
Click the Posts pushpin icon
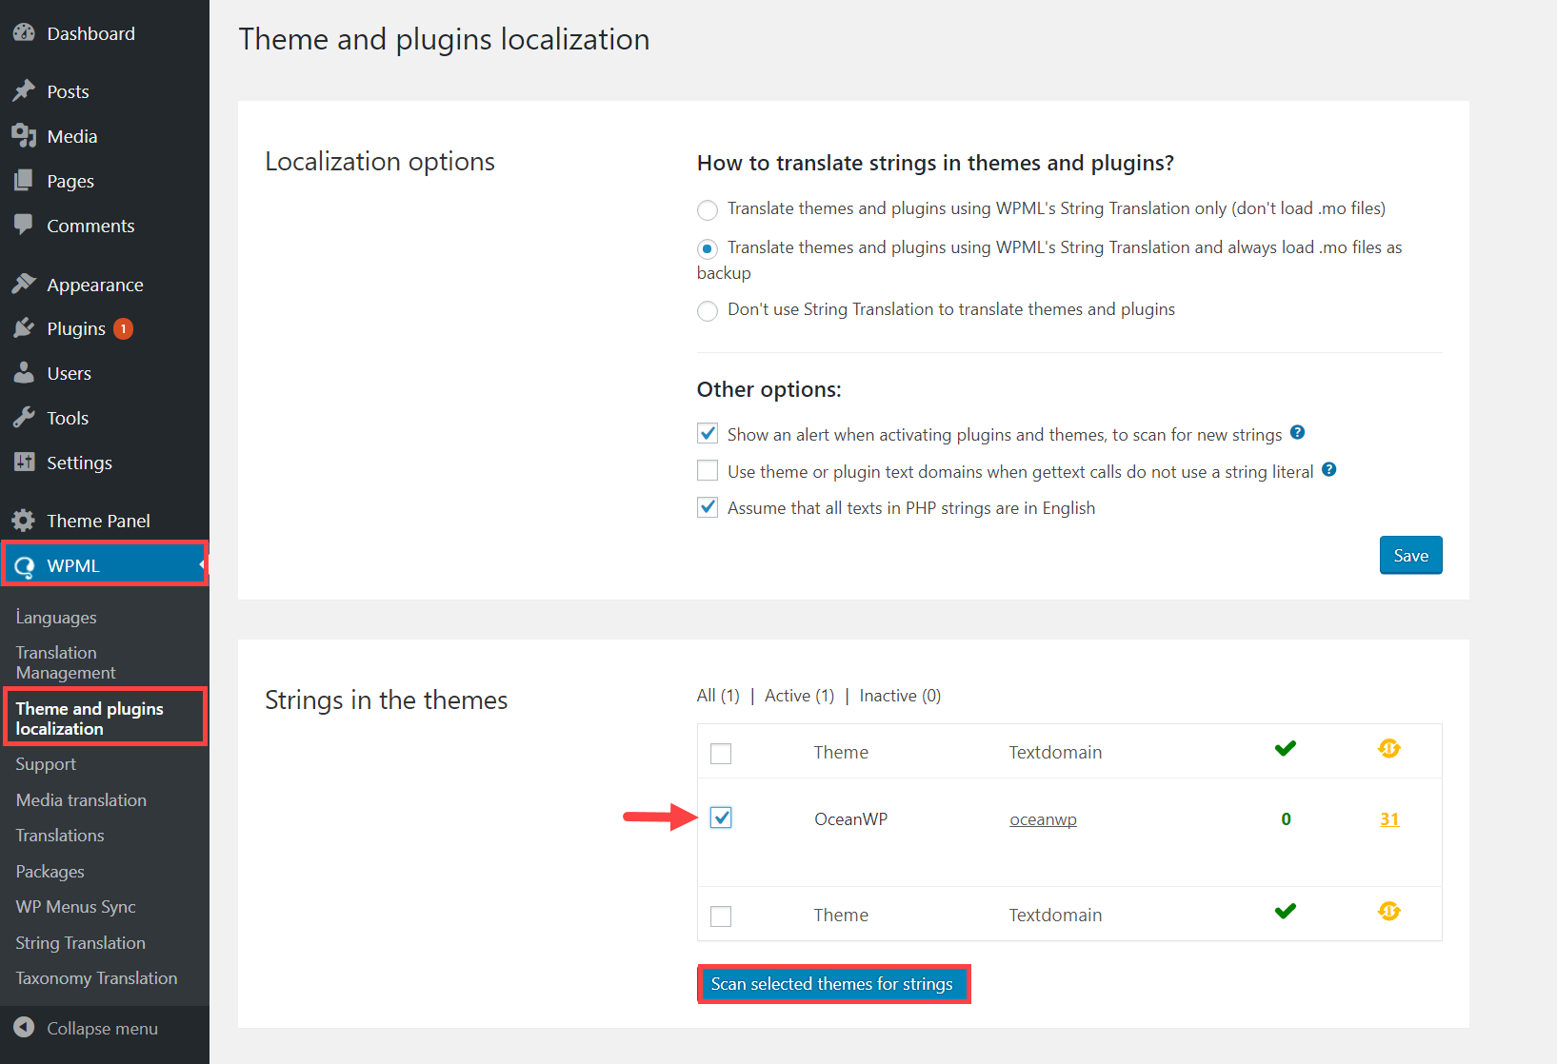point(24,91)
